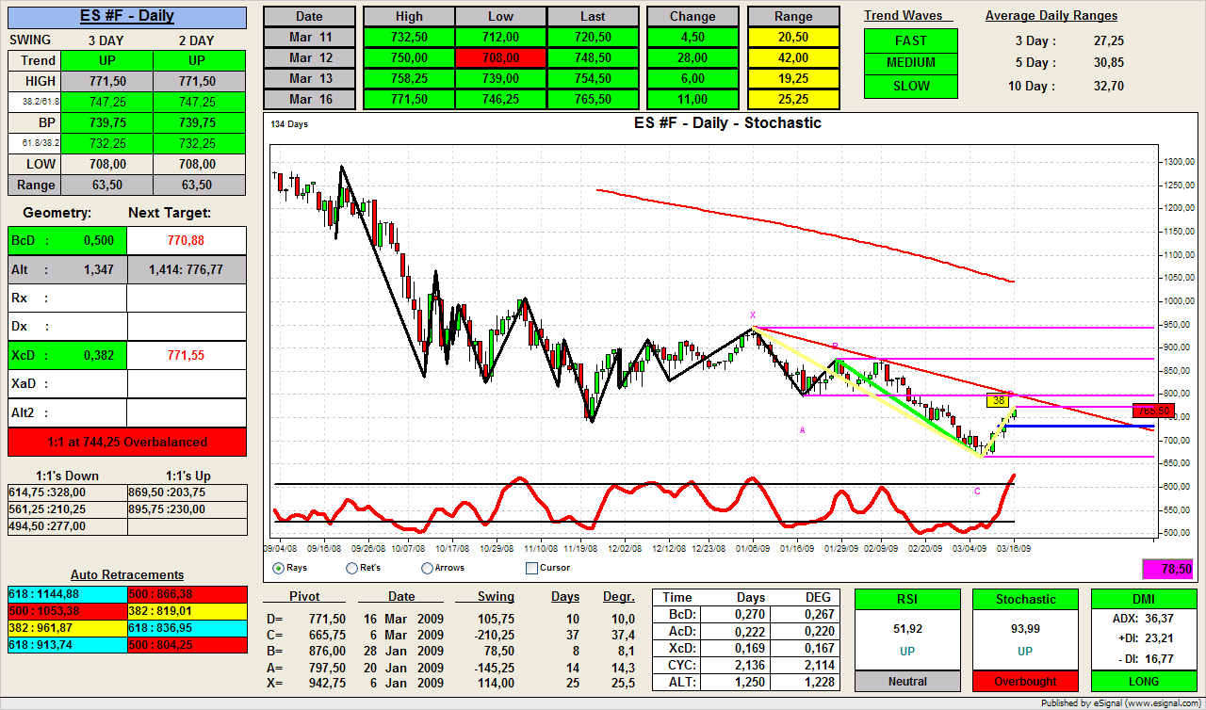Click the green LONG signal box
The width and height of the screenshot is (1206, 710).
1145,681
